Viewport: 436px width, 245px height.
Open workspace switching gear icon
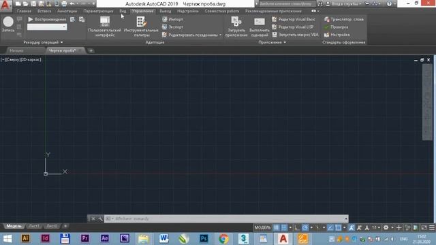[386, 227]
